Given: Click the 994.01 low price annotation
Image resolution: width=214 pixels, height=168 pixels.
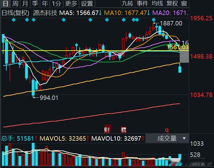Looking at the screenshot, I should (x=49, y=98).
